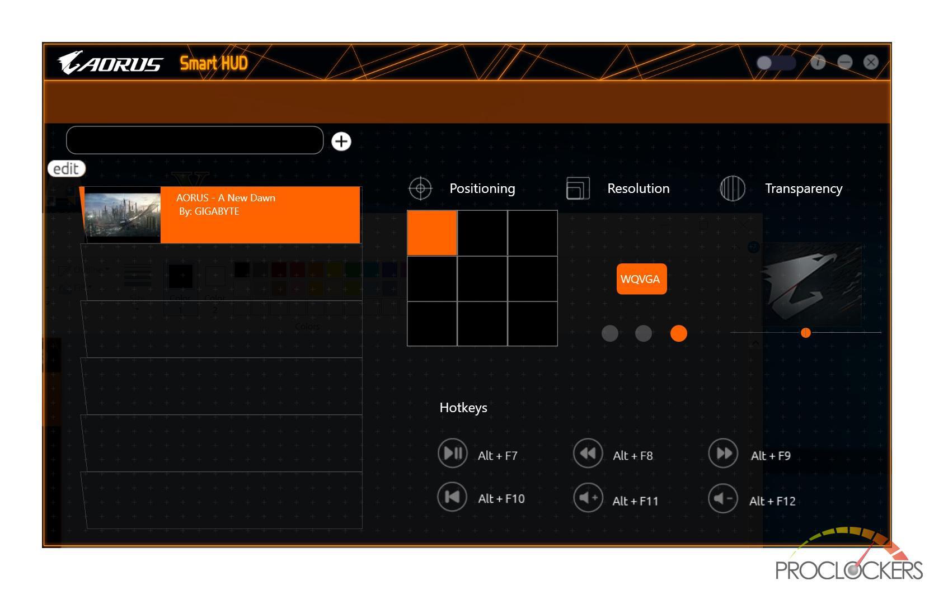
Task: Select top-center position in grid
Action: 482,233
